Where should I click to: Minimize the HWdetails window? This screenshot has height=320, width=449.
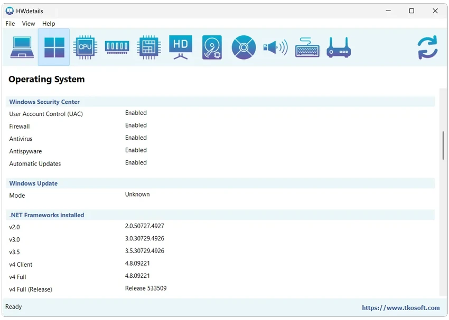pos(388,11)
